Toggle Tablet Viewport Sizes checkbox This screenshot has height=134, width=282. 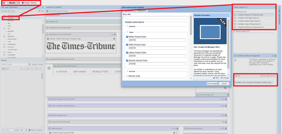(127, 44)
